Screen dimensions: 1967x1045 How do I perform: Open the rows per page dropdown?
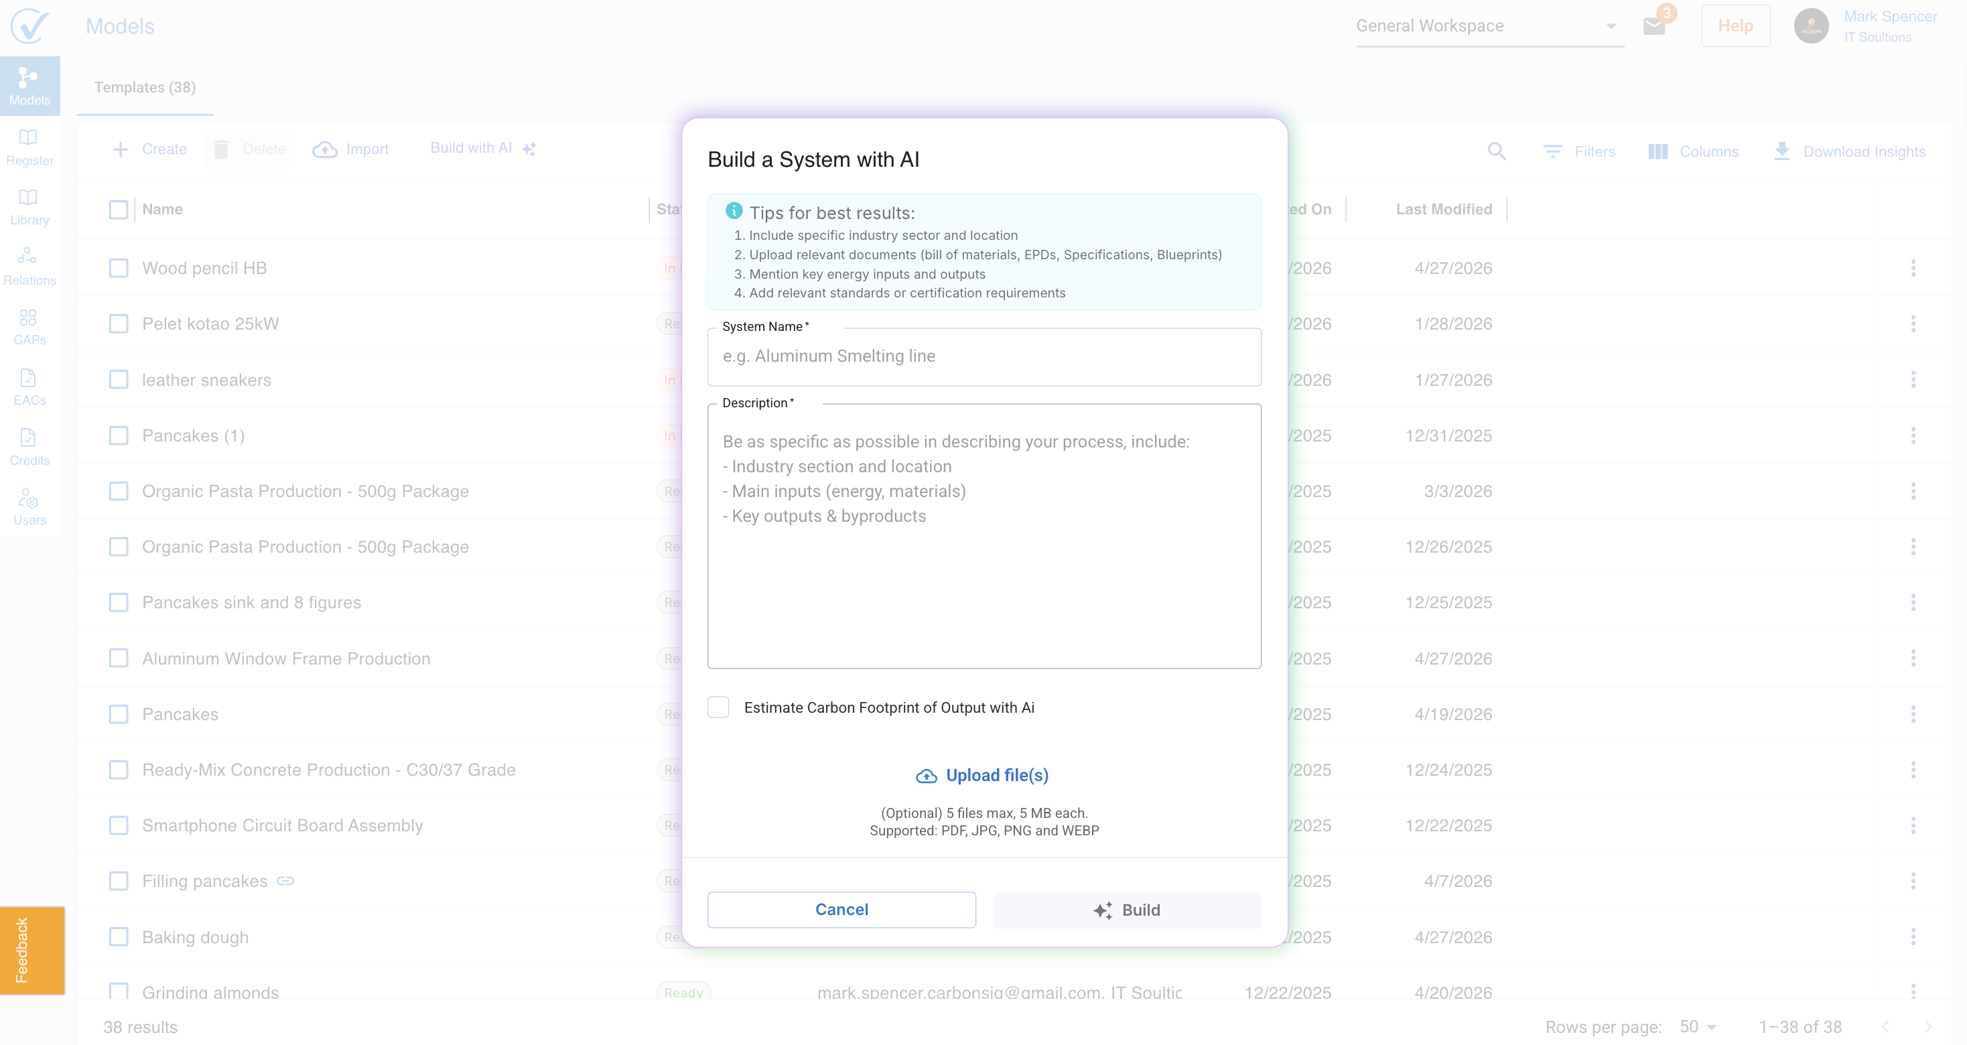pyautogui.click(x=1698, y=1027)
